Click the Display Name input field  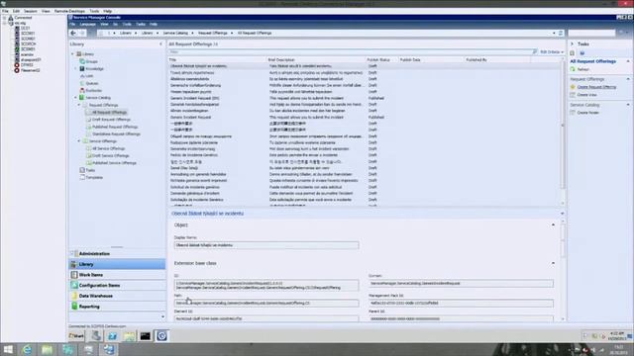[x=266, y=245]
